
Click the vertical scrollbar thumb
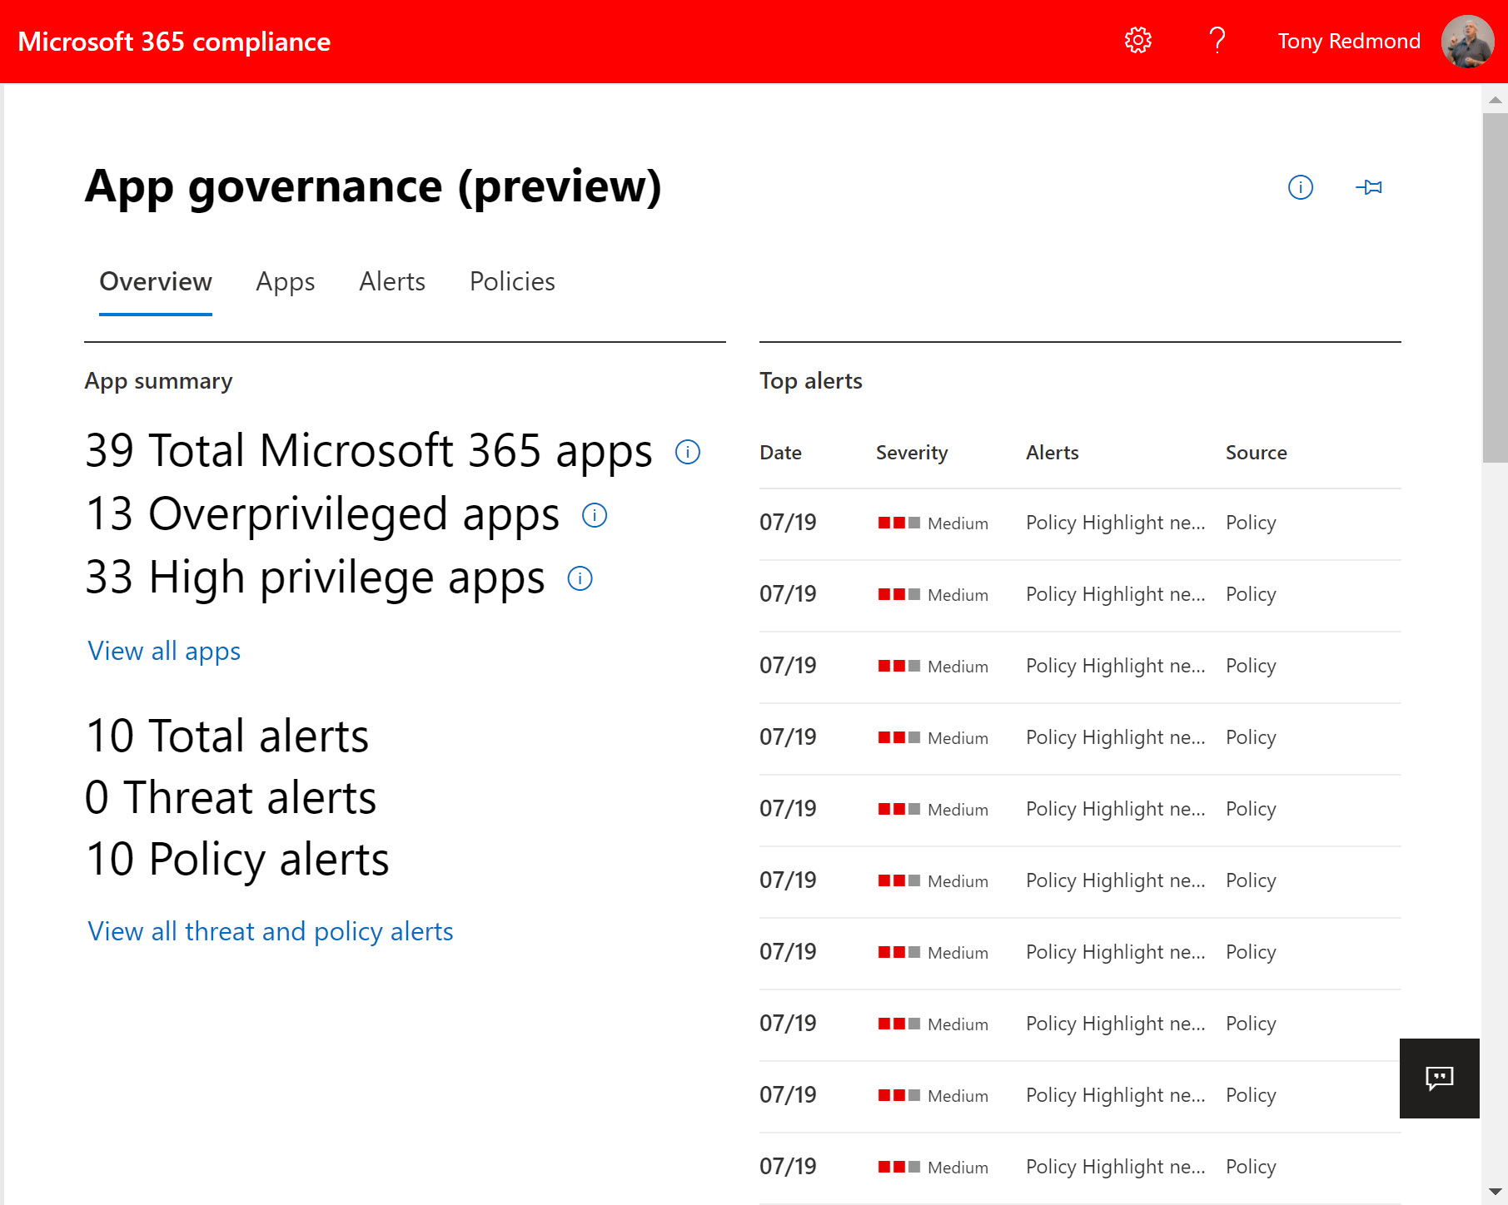point(1495,287)
